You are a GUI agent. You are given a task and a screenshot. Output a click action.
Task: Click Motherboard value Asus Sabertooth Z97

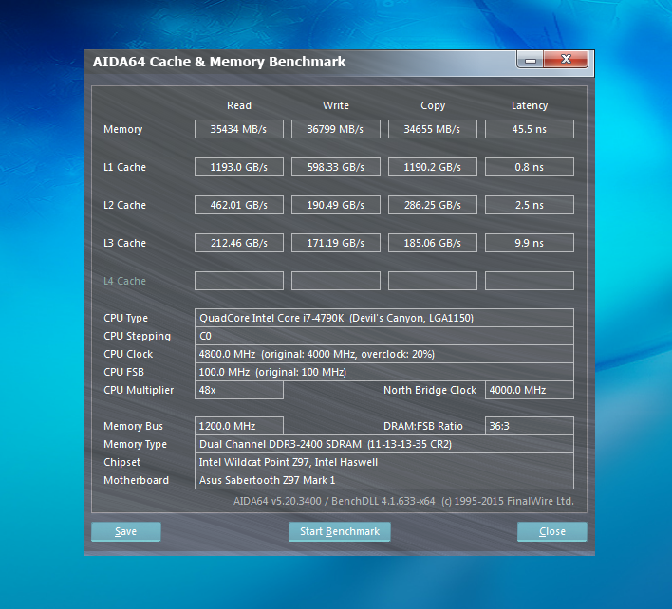click(384, 480)
